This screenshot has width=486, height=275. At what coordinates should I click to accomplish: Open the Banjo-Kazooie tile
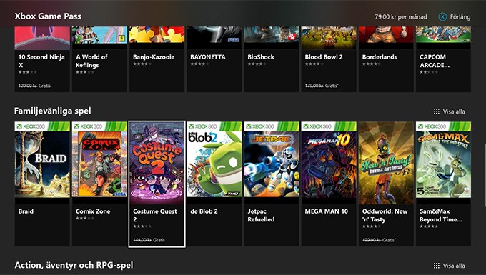157,59
